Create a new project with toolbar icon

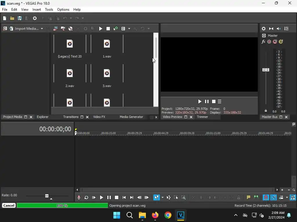(5, 18)
